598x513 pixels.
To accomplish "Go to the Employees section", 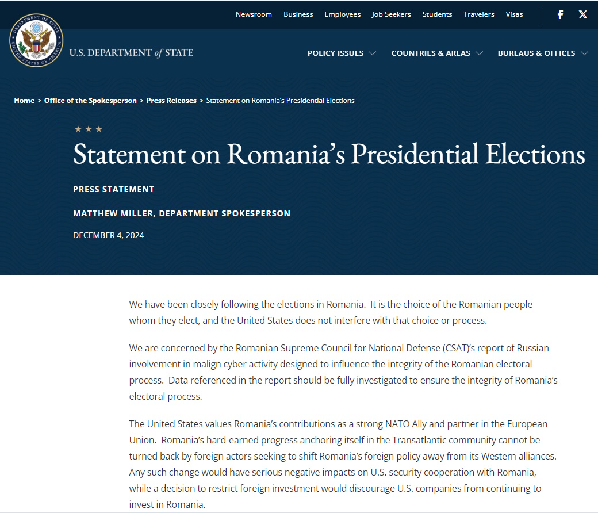I will click(342, 14).
